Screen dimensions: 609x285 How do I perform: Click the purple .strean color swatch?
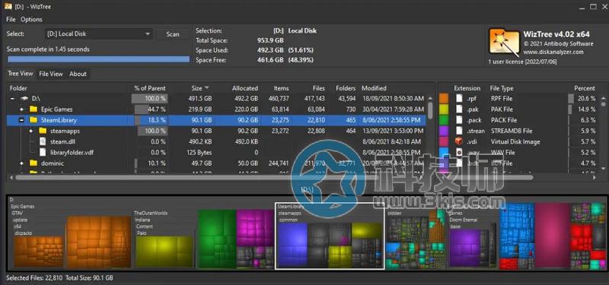(444, 131)
